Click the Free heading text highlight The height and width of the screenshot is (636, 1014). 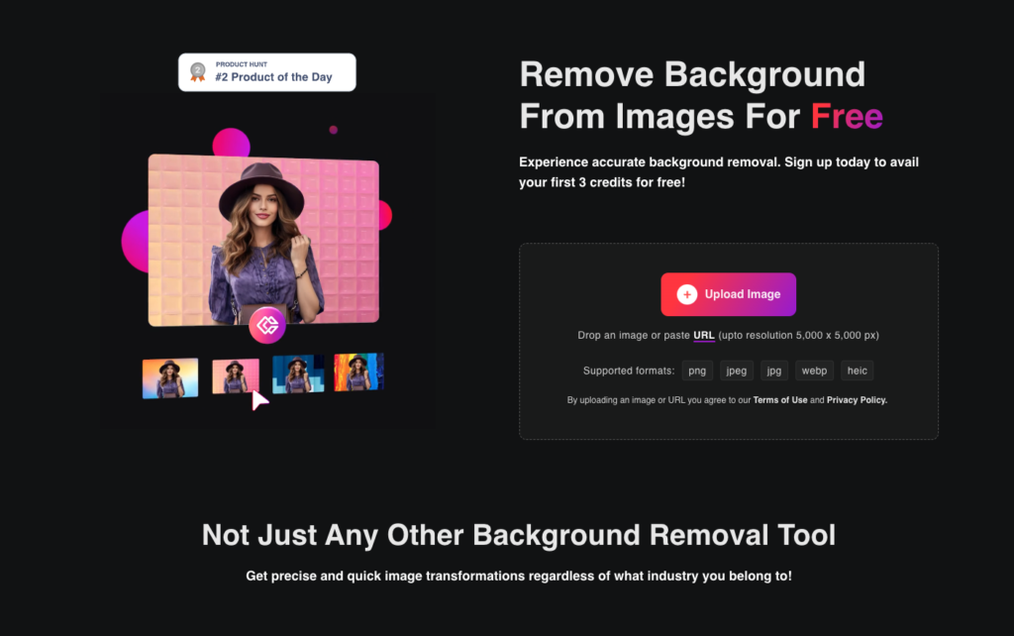pos(848,116)
